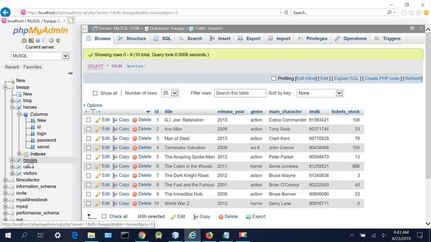Click the Create PHP code link
The image size is (431, 242).
point(382,79)
